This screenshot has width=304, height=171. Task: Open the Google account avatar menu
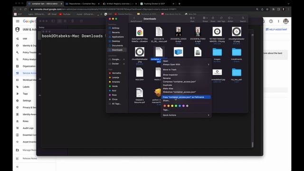pyautogui.click(x=285, y=21)
